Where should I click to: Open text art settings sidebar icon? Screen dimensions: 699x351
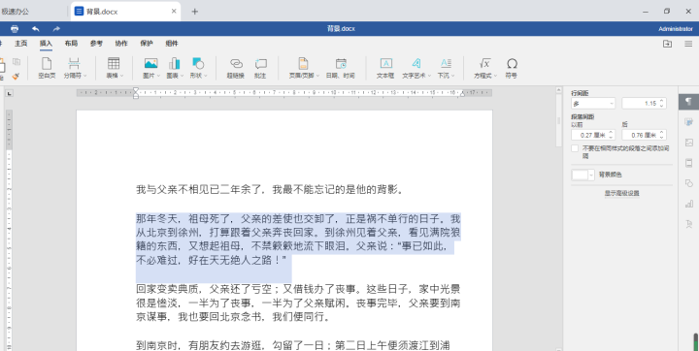[688, 225]
